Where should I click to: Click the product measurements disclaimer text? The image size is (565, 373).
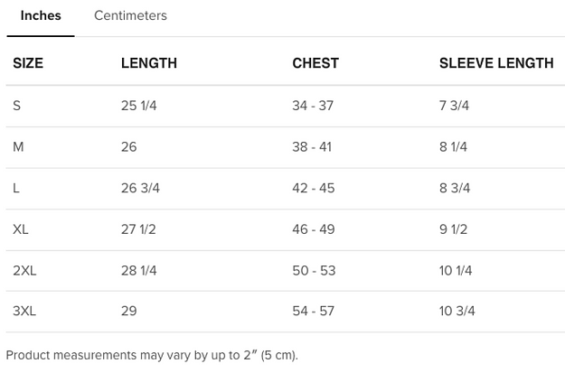click(x=152, y=355)
